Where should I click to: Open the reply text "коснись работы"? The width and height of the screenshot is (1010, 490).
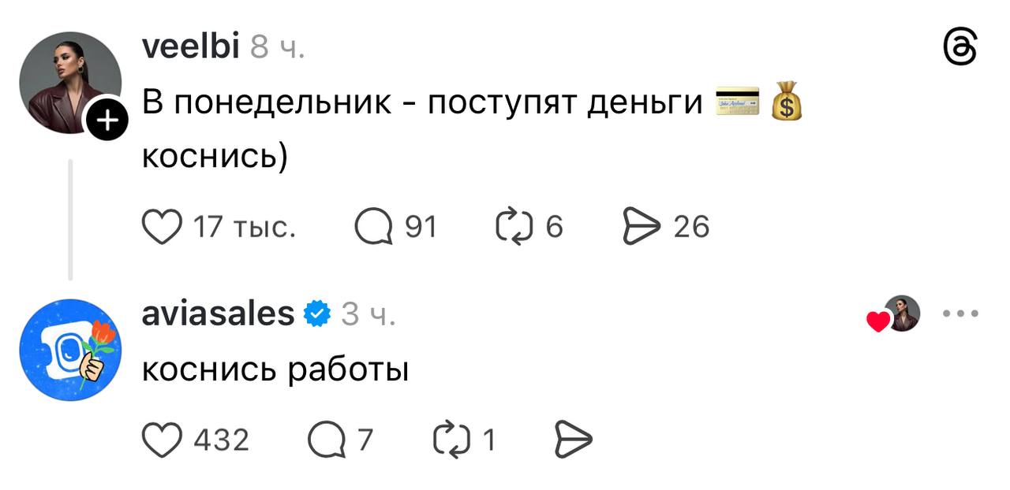(275, 369)
